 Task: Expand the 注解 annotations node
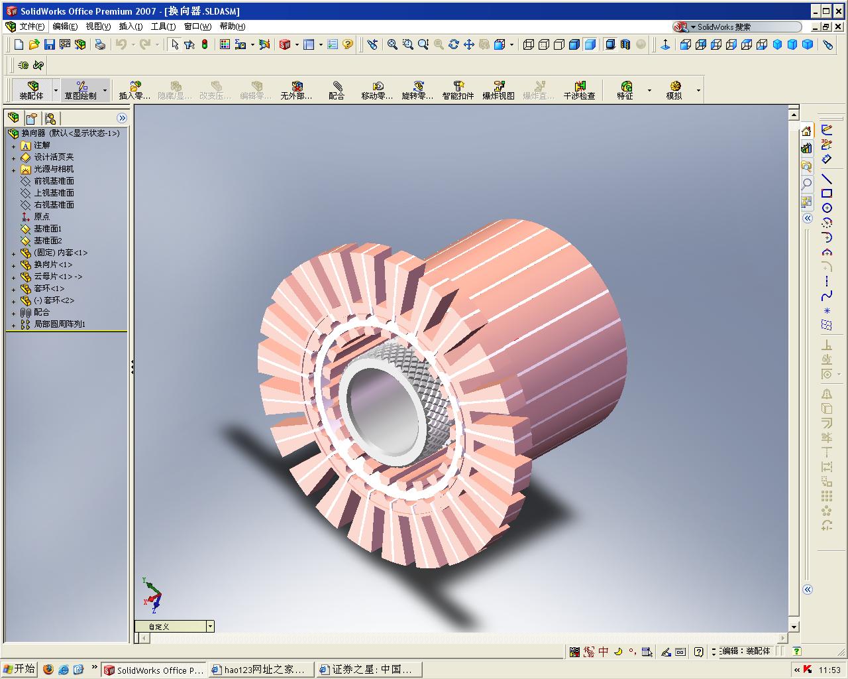tap(13, 146)
